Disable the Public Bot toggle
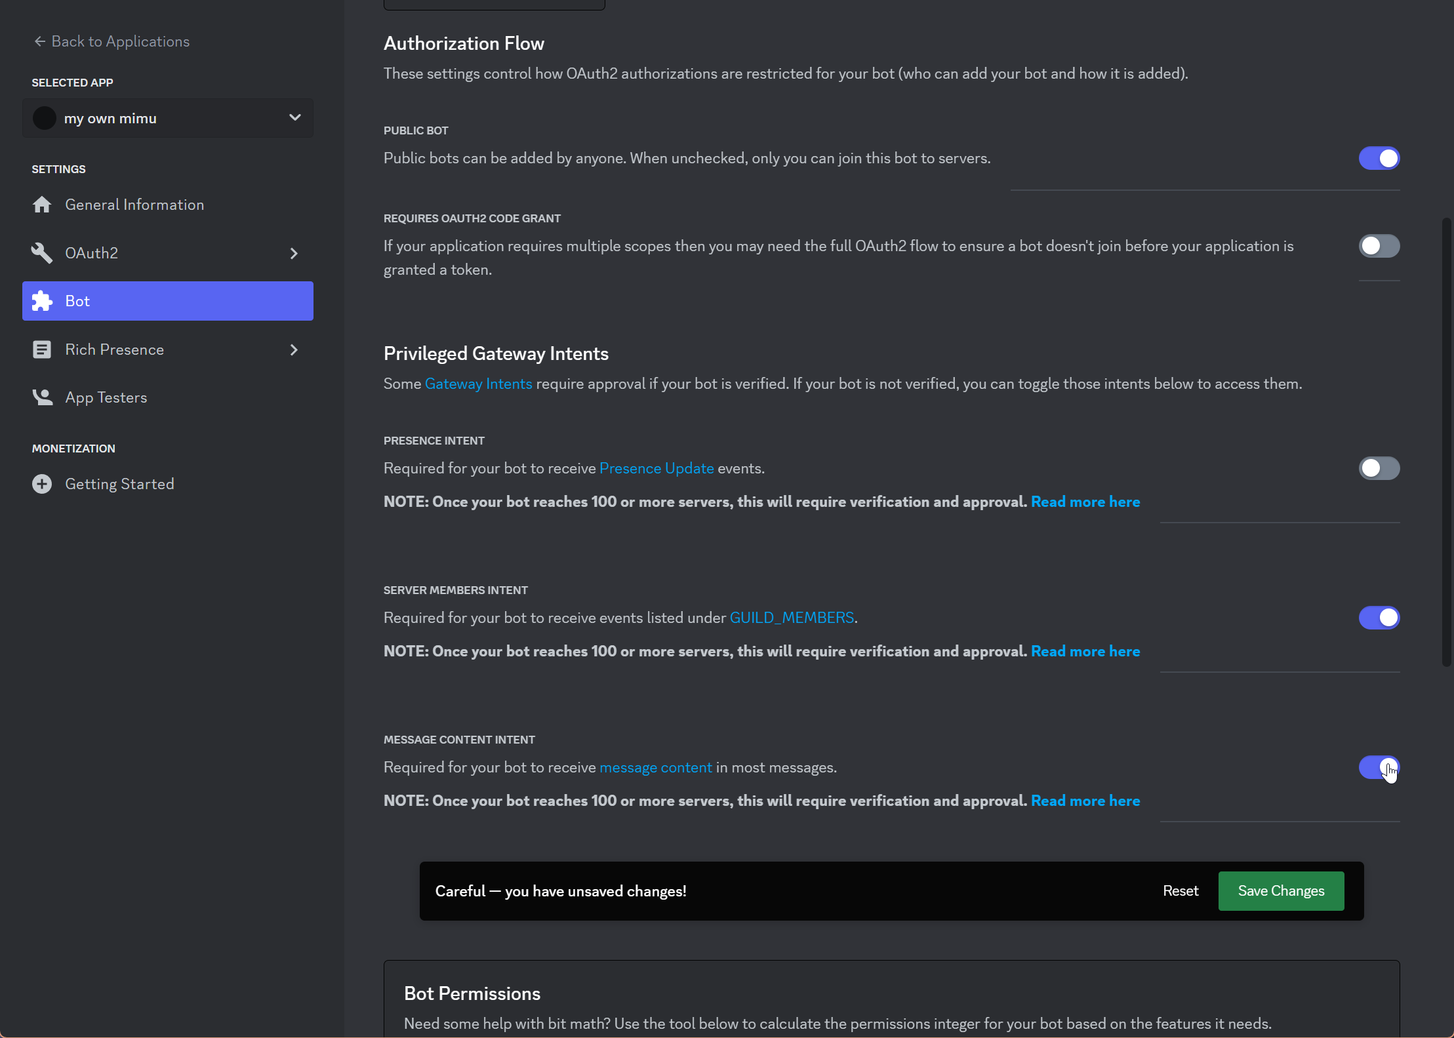1454x1038 pixels. [x=1379, y=158]
